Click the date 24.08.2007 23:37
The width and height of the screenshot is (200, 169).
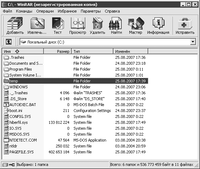click(130, 111)
